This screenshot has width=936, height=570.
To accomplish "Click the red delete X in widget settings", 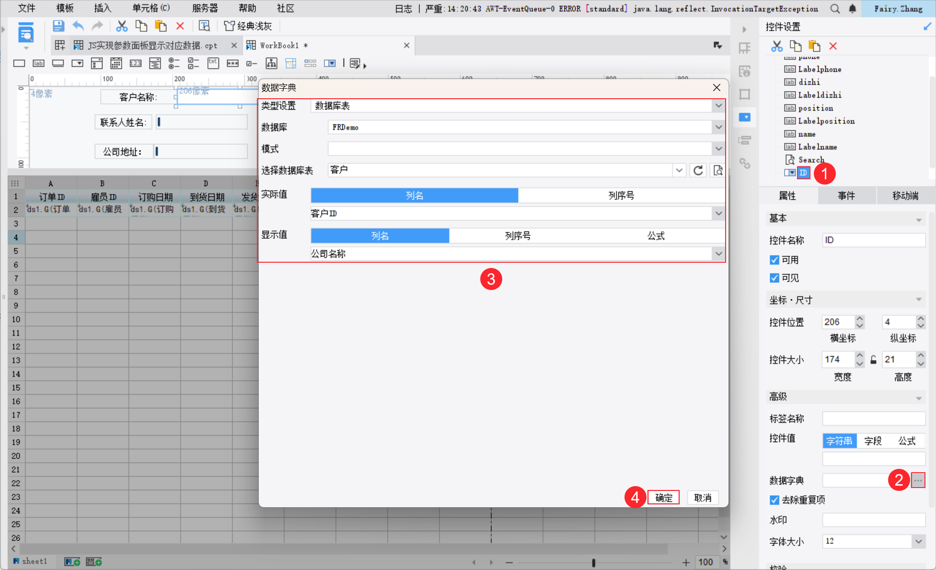I will pos(833,46).
